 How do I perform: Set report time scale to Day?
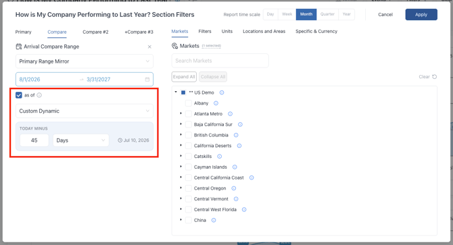270,14
